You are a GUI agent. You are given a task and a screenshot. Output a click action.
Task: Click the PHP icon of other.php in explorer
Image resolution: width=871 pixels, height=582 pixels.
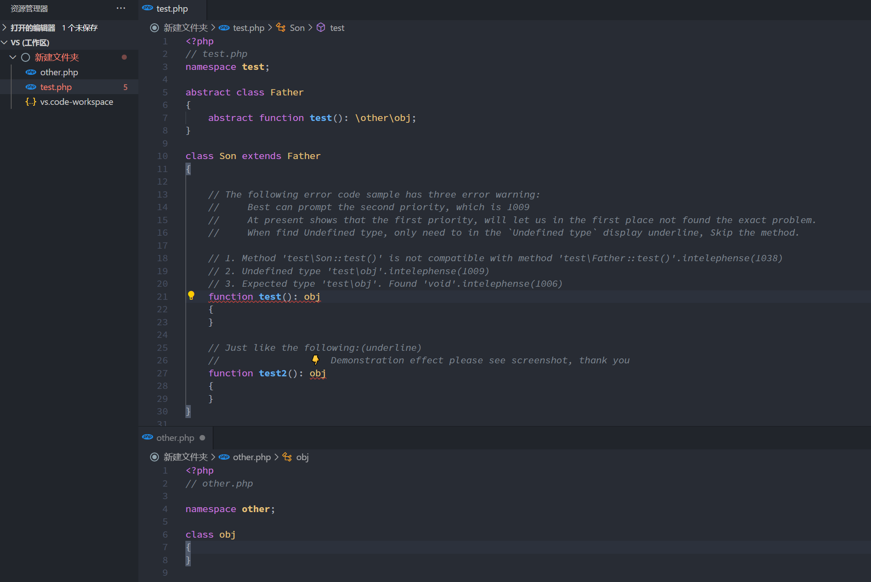click(x=31, y=72)
